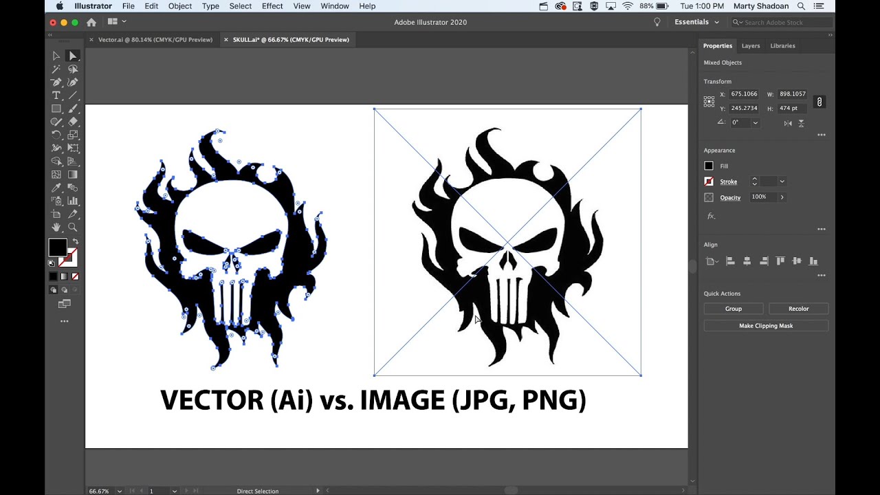Open the zoom level dropdown

[120, 491]
